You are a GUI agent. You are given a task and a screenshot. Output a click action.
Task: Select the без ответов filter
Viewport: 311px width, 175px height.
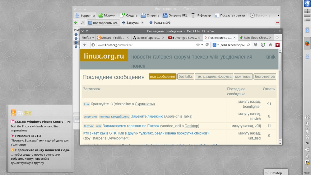click(265, 77)
